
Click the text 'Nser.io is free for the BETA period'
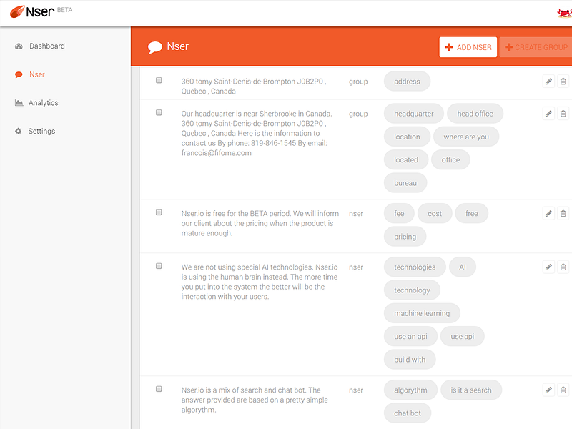point(236,213)
